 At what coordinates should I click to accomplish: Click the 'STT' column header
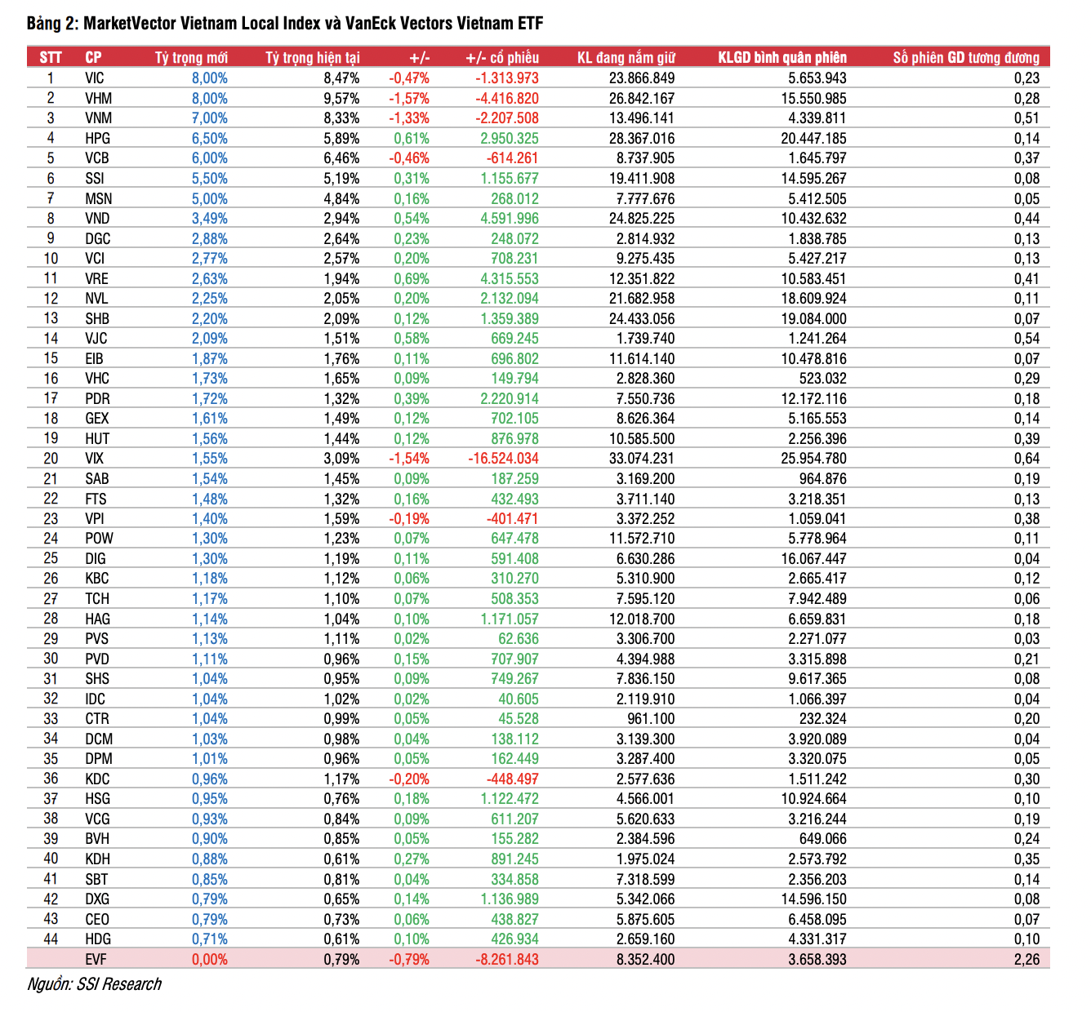[51, 57]
